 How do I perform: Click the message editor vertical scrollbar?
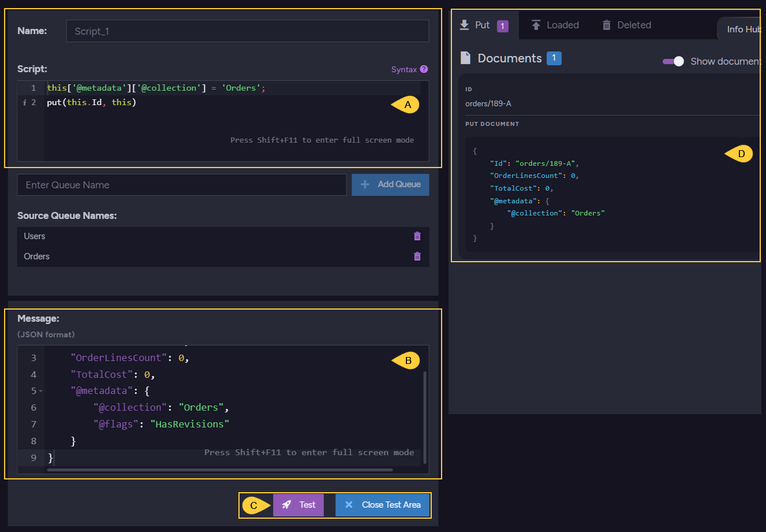coord(425,417)
